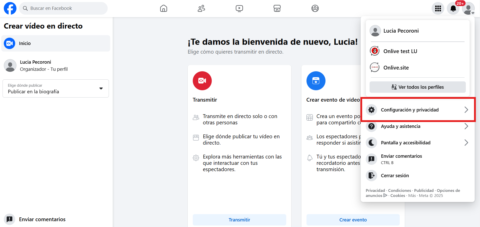
Task: Click the red Transmitir camera icon
Action: 202,81
